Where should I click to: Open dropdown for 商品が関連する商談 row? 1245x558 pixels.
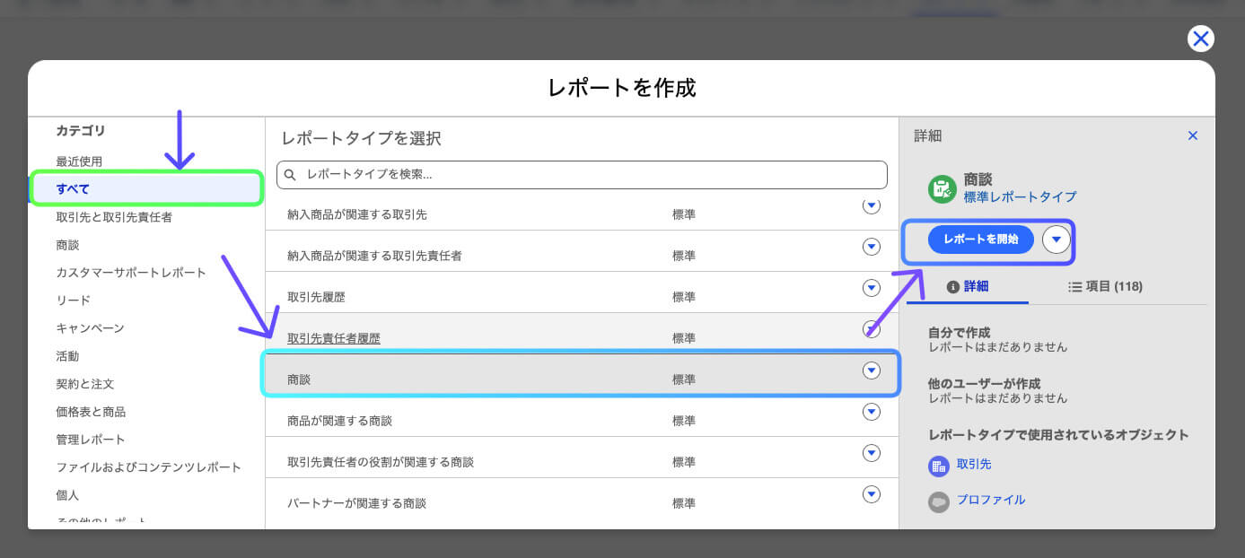coord(871,412)
